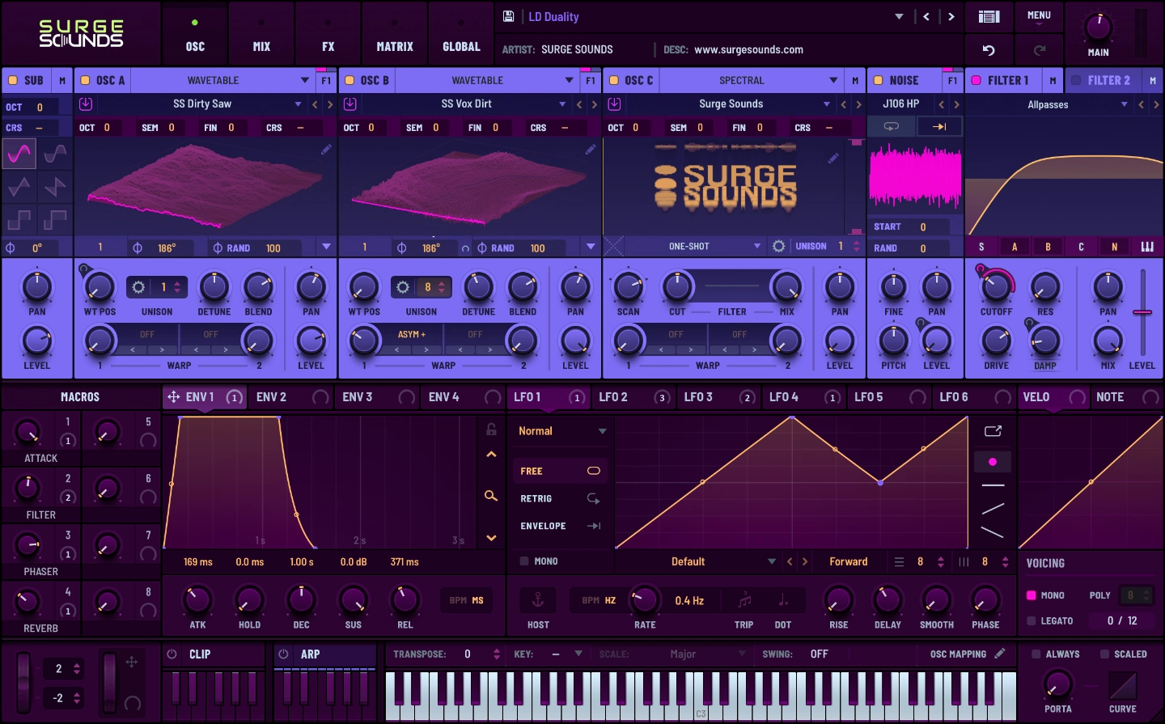The height and width of the screenshot is (724, 1165).
Task: Select the flat line LFO draw tool
Action: (x=993, y=485)
